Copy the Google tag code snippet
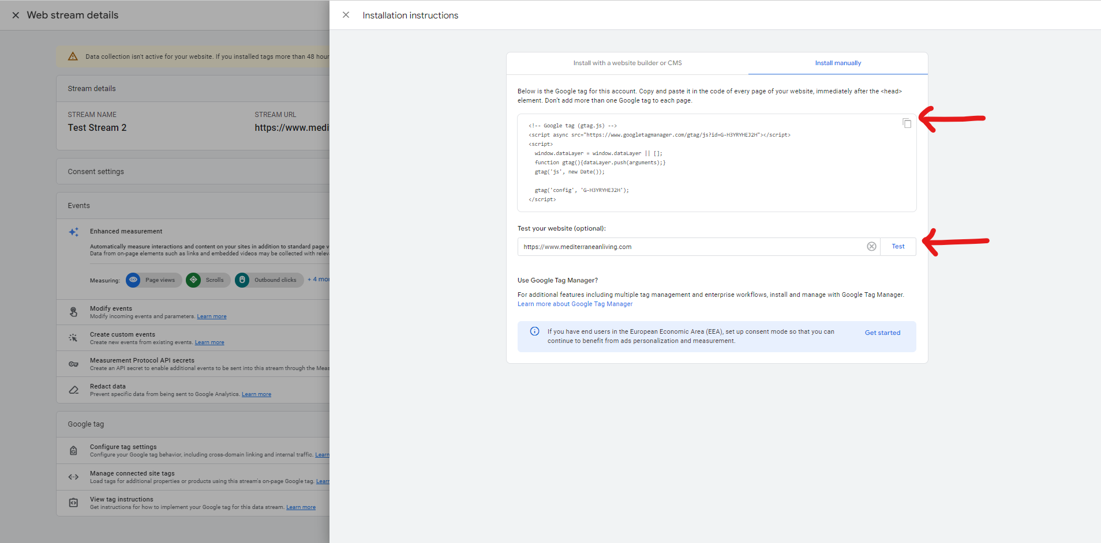 [x=907, y=123]
